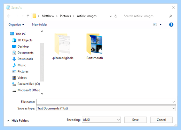Go up one folder level arrow
This screenshot has width=181, height=130.
[28, 16]
